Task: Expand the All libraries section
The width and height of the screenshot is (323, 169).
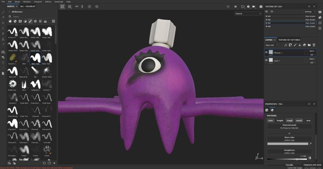Action: click(9, 12)
